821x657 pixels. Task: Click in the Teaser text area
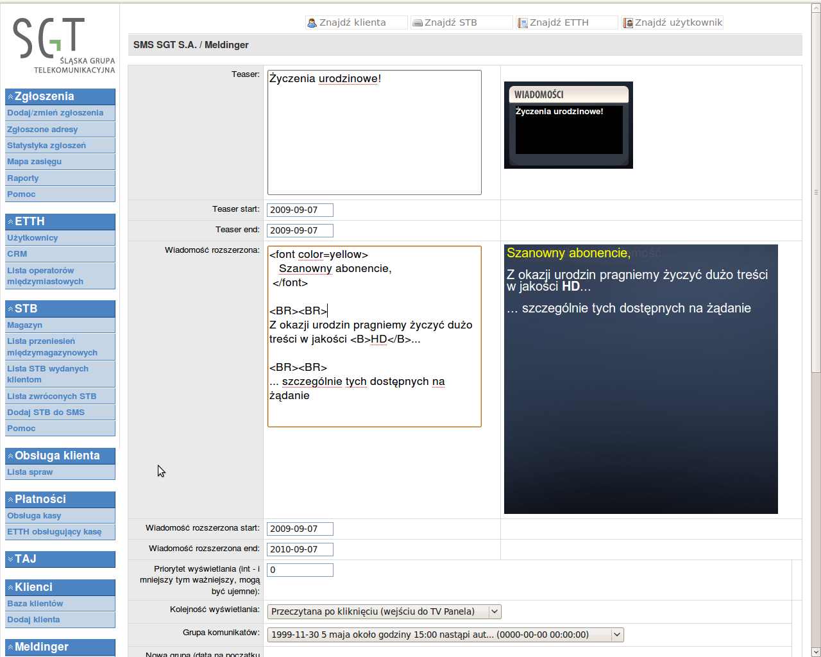click(x=375, y=132)
